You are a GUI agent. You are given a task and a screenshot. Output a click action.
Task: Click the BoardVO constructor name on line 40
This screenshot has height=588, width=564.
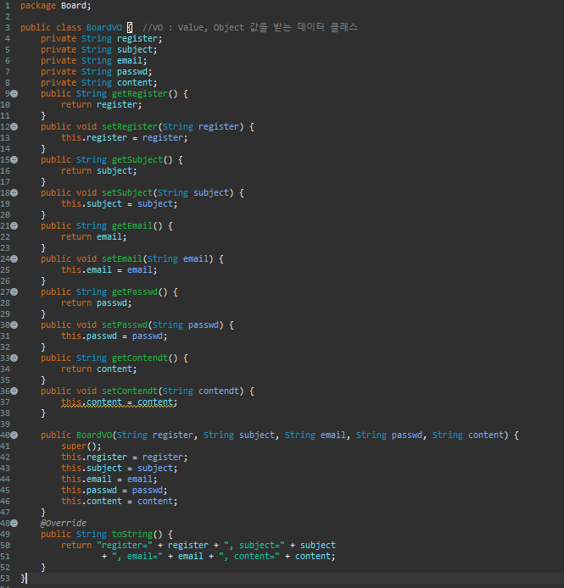click(94, 435)
